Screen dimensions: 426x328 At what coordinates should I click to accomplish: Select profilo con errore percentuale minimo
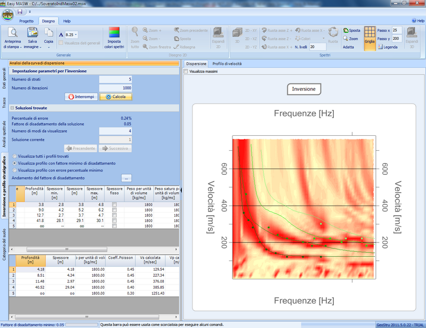click(15, 169)
